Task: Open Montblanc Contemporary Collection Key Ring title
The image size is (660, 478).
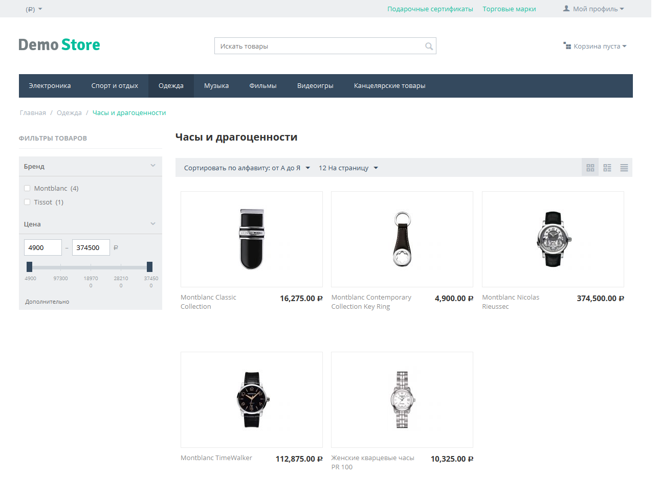Action: click(x=371, y=302)
